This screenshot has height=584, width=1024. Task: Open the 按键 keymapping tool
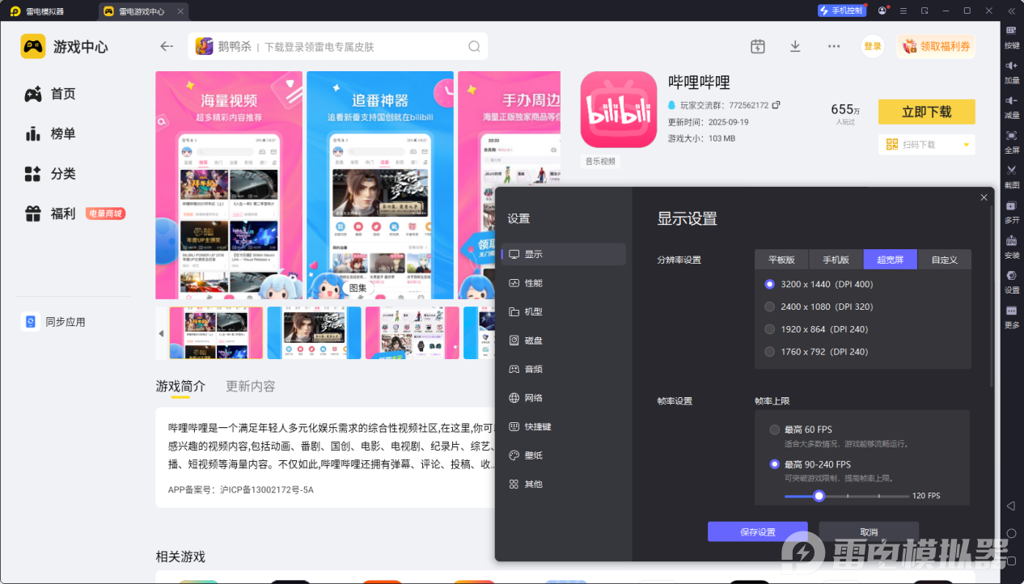click(x=1012, y=38)
